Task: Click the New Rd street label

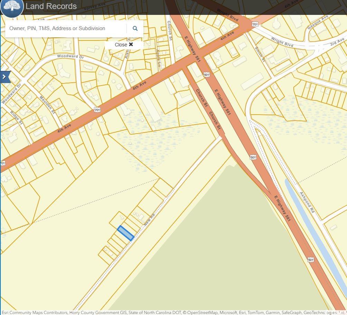Action: tap(150, 220)
